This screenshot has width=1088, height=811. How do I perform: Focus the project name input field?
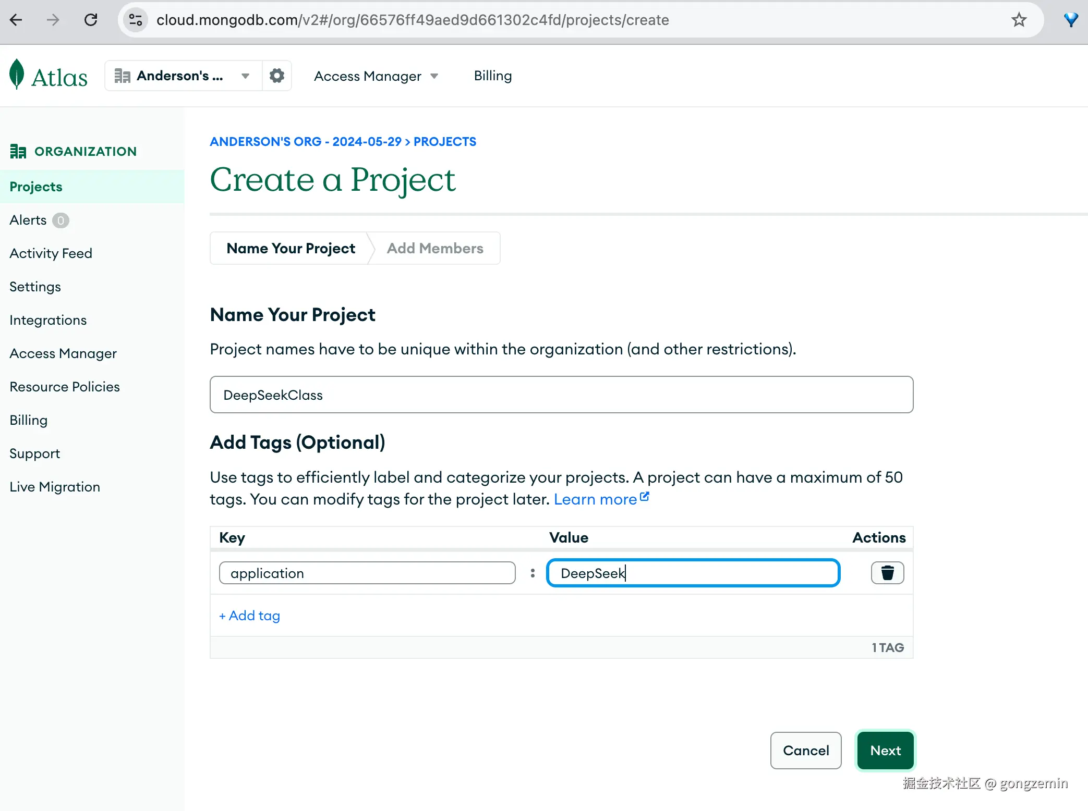click(x=561, y=395)
